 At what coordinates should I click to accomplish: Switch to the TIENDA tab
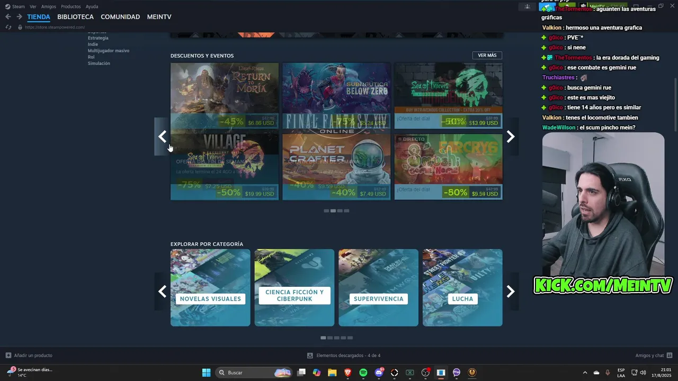click(39, 17)
